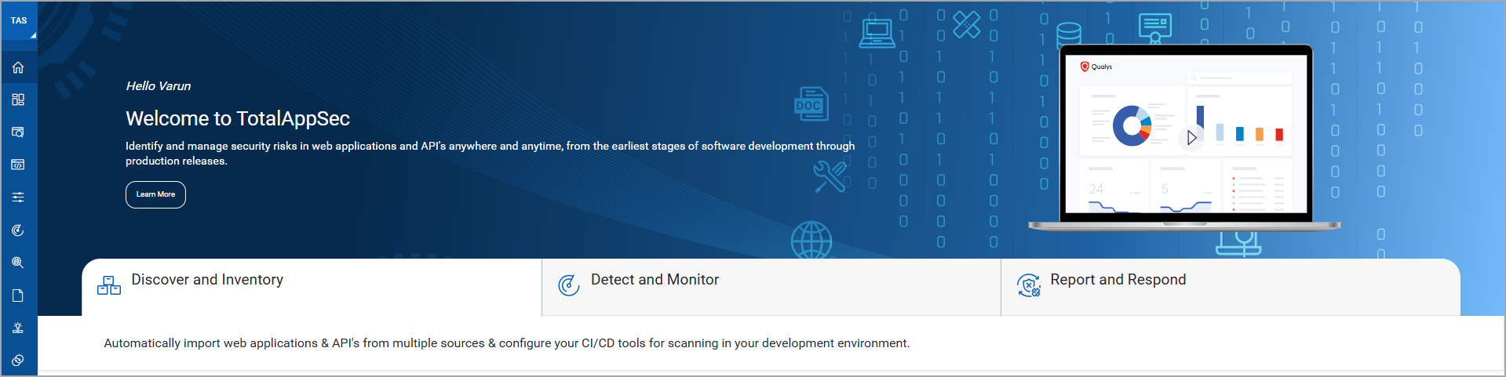Viewport: 1506px width, 377px height.
Task: Select the Discover and Inventory tab
Action: coord(312,287)
